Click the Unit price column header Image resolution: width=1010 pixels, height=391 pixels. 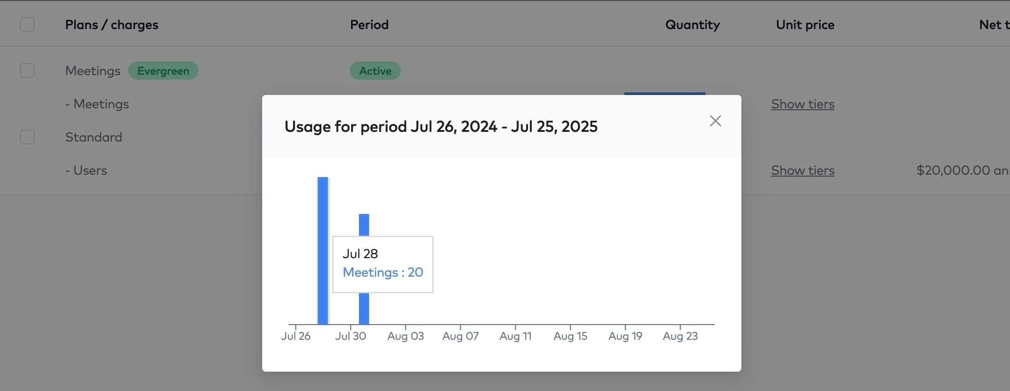tap(805, 25)
